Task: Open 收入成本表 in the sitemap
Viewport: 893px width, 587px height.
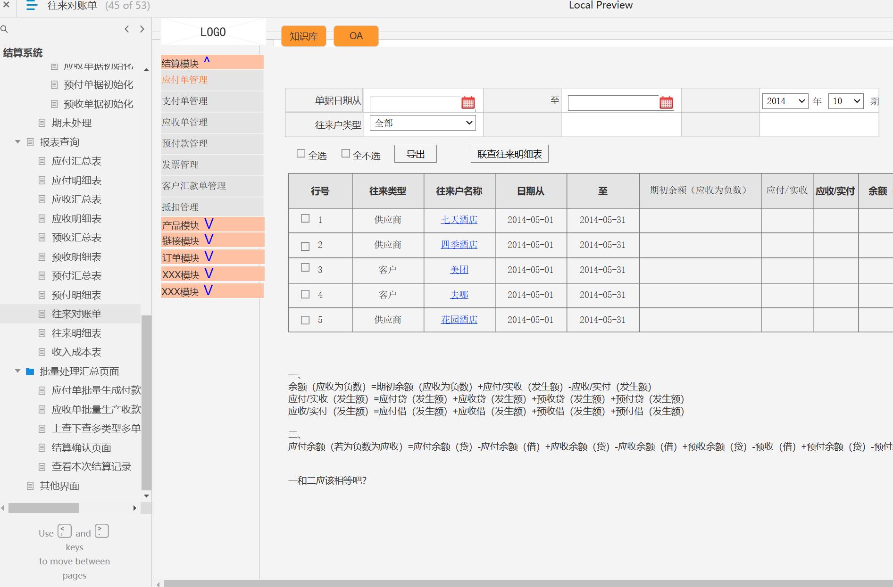Action: pos(76,352)
